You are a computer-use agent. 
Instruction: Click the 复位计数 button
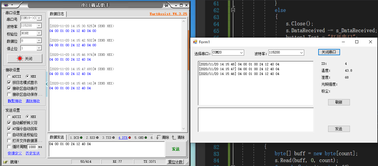point(175,162)
